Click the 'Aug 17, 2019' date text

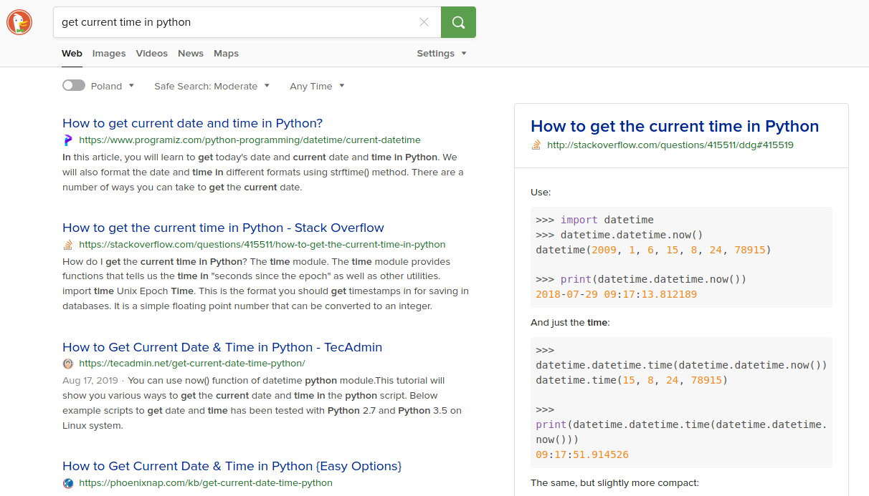click(x=89, y=381)
